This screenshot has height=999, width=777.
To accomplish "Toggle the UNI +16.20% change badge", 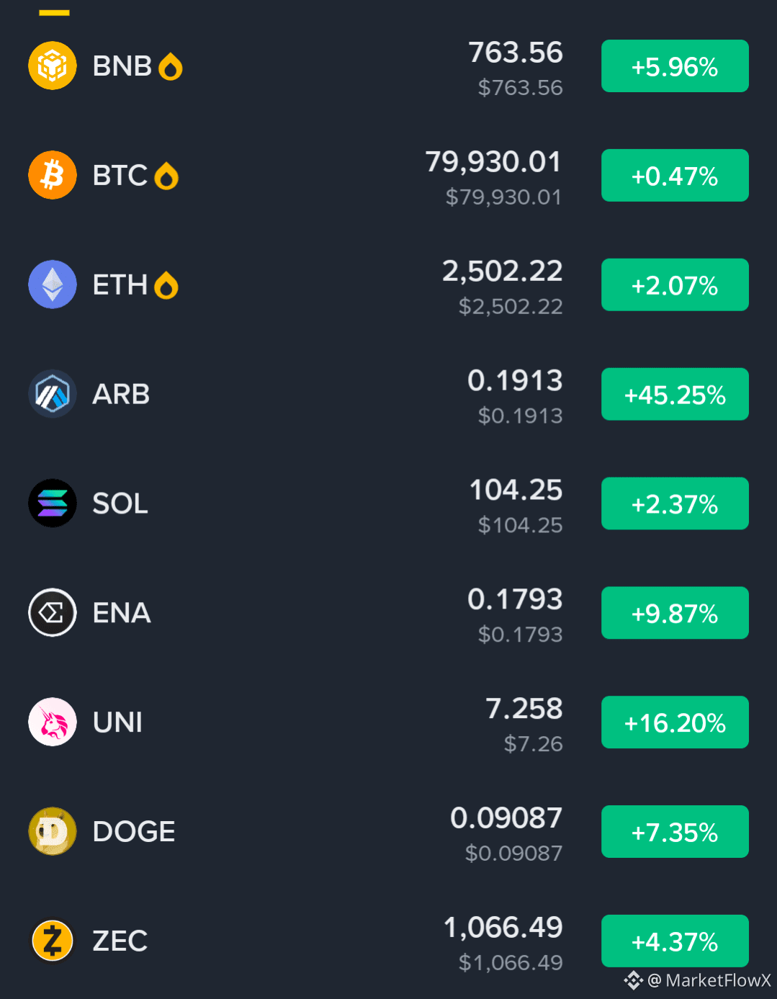I will click(x=675, y=722).
